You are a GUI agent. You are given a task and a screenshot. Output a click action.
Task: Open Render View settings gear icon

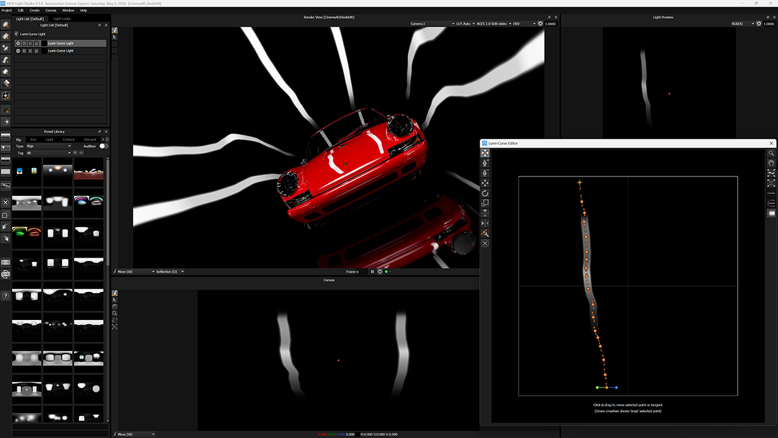[x=540, y=23]
